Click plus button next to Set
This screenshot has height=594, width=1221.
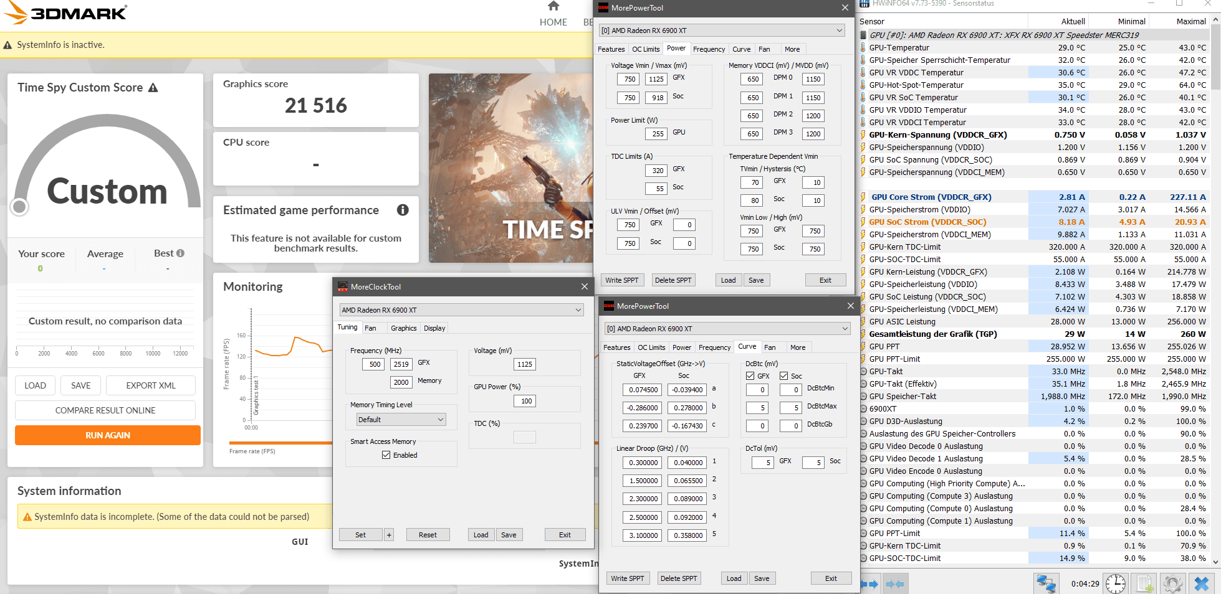[x=389, y=535]
